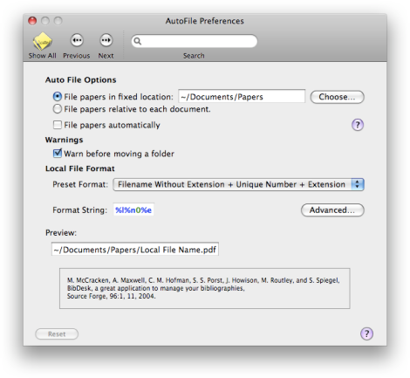The height and width of the screenshot is (378, 410).
Task: Click the Format String field %l%n0%e
Action: pyautogui.click(x=133, y=210)
